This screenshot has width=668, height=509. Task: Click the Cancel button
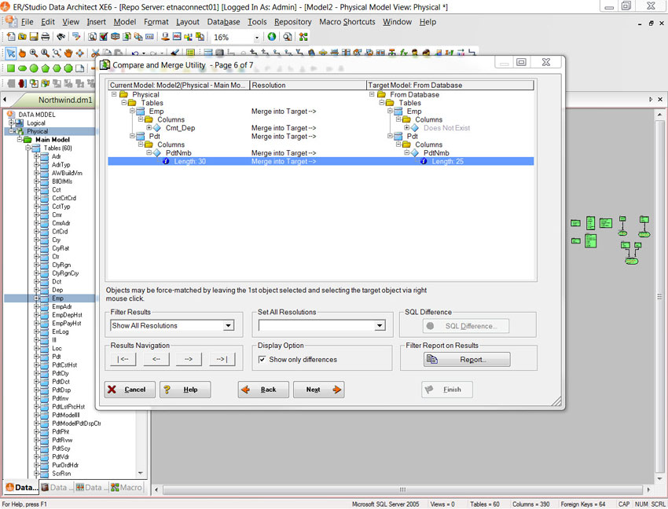130,390
